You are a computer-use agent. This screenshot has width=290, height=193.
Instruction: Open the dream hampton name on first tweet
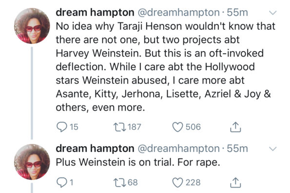[95, 13]
